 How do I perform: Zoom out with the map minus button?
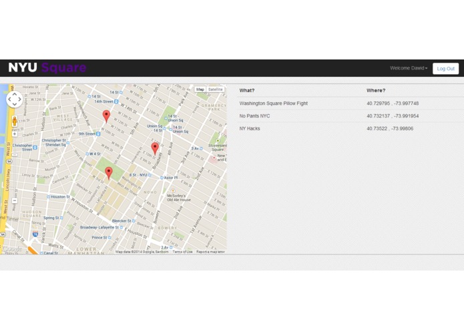[x=15, y=200]
